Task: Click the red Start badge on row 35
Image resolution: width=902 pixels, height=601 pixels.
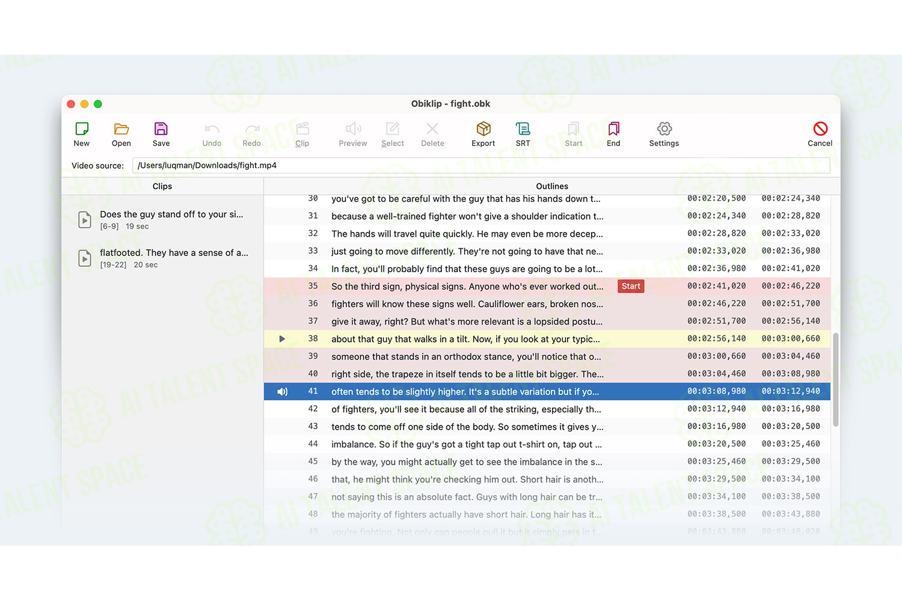Action: (x=631, y=286)
